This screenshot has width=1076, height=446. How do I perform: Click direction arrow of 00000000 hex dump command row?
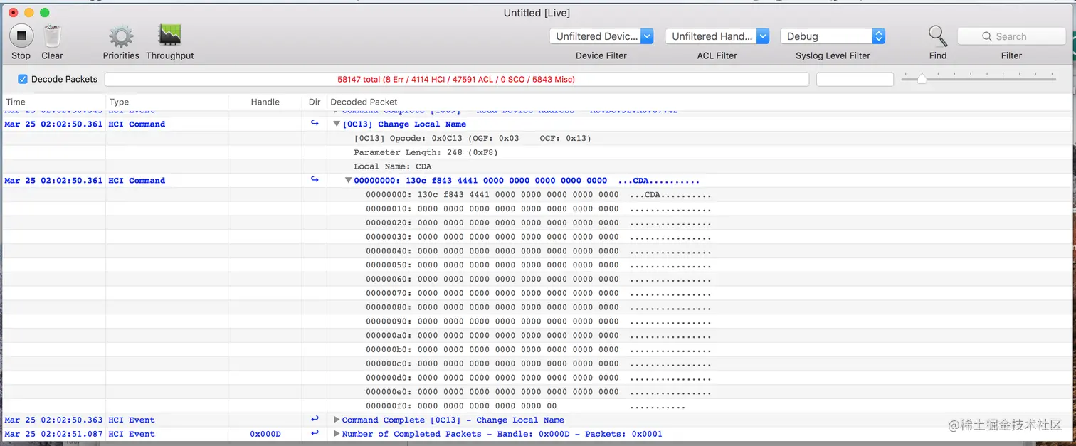pos(315,180)
